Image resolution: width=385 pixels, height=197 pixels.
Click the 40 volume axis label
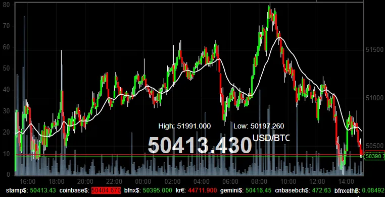7,90
